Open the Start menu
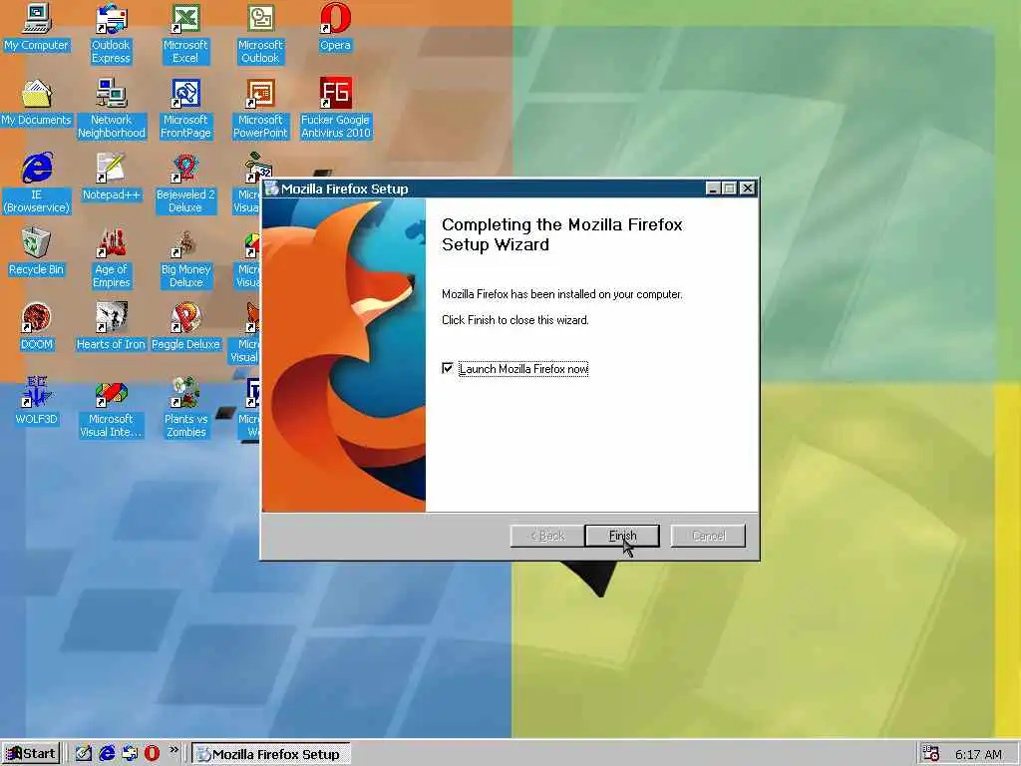The height and width of the screenshot is (766, 1021). click(31, 754)
